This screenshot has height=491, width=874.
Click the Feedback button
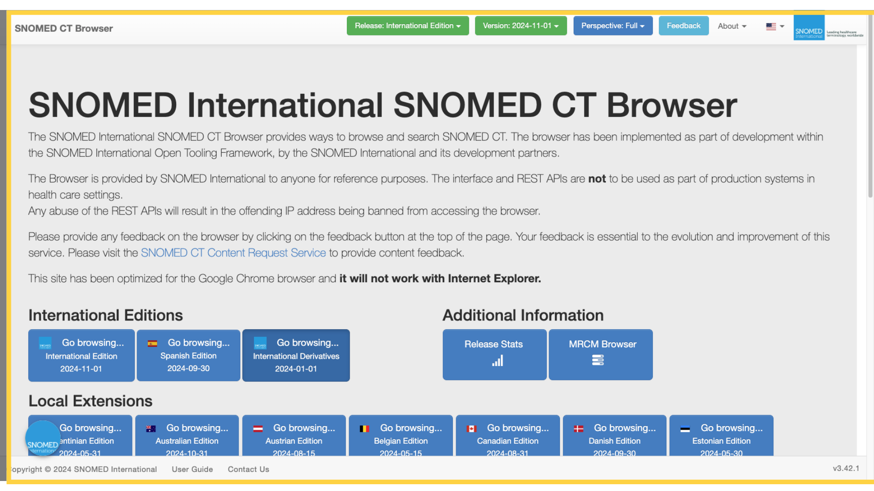[683, 25]
